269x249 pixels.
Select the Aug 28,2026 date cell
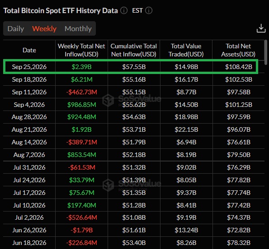(29, 117)
